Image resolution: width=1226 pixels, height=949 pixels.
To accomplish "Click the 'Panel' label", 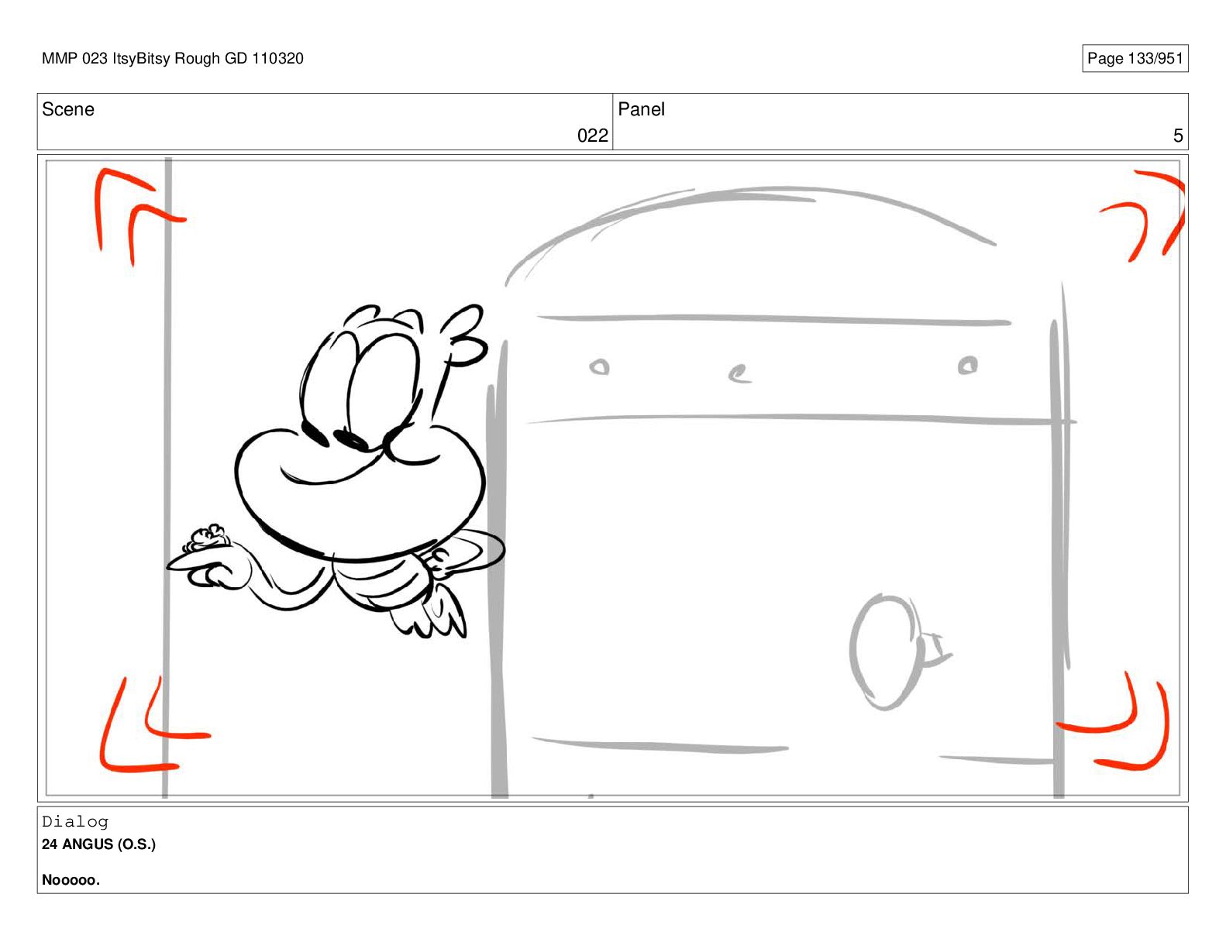I will pyautogui.click(x=641, y=109).
